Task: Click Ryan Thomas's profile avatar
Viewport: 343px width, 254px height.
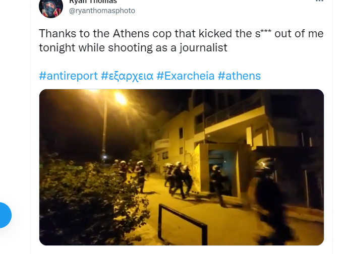Action: click(x=51, y=7)
